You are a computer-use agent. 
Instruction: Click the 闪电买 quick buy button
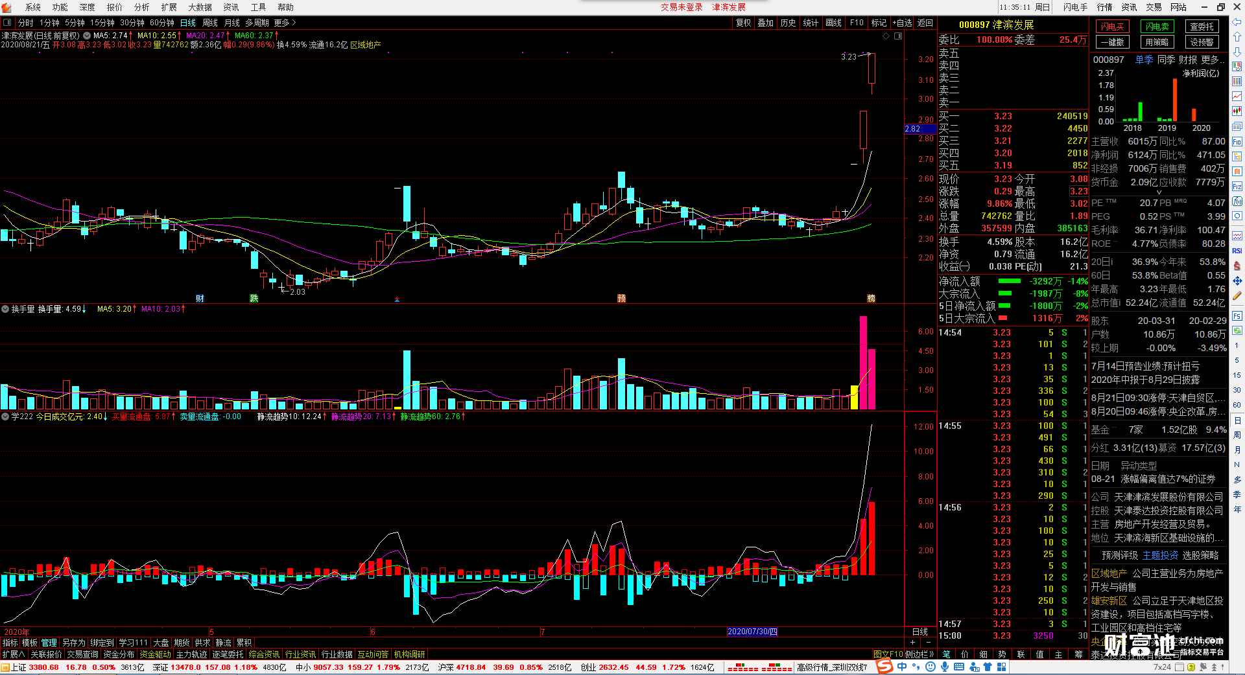1112,27
